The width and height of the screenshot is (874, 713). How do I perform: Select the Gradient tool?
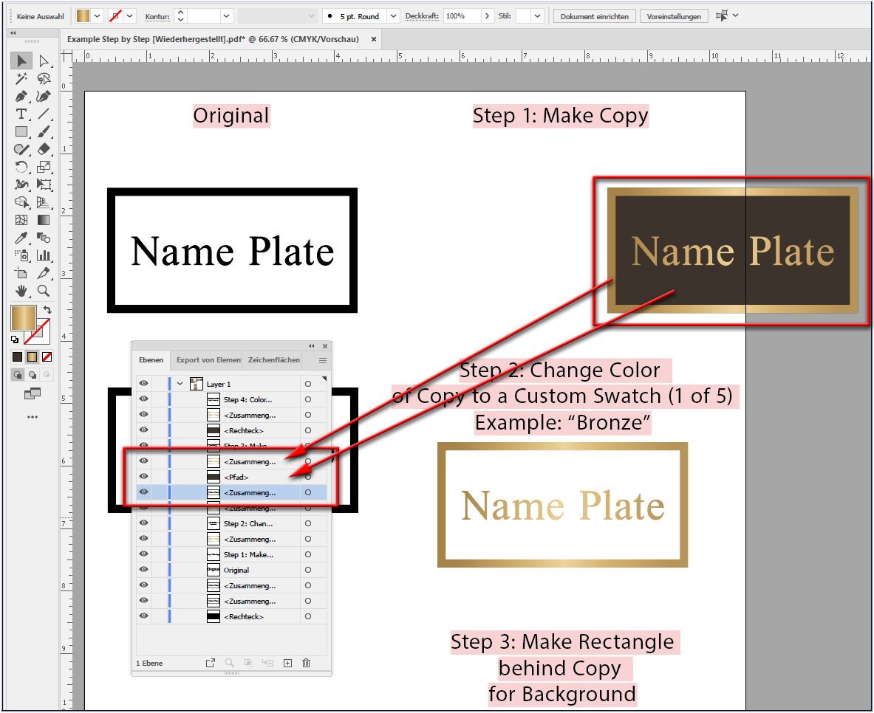pyautogui.click(x=44, y=220)
